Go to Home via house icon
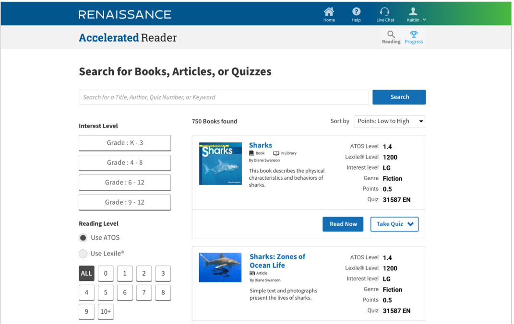 (x=329, y=12)
